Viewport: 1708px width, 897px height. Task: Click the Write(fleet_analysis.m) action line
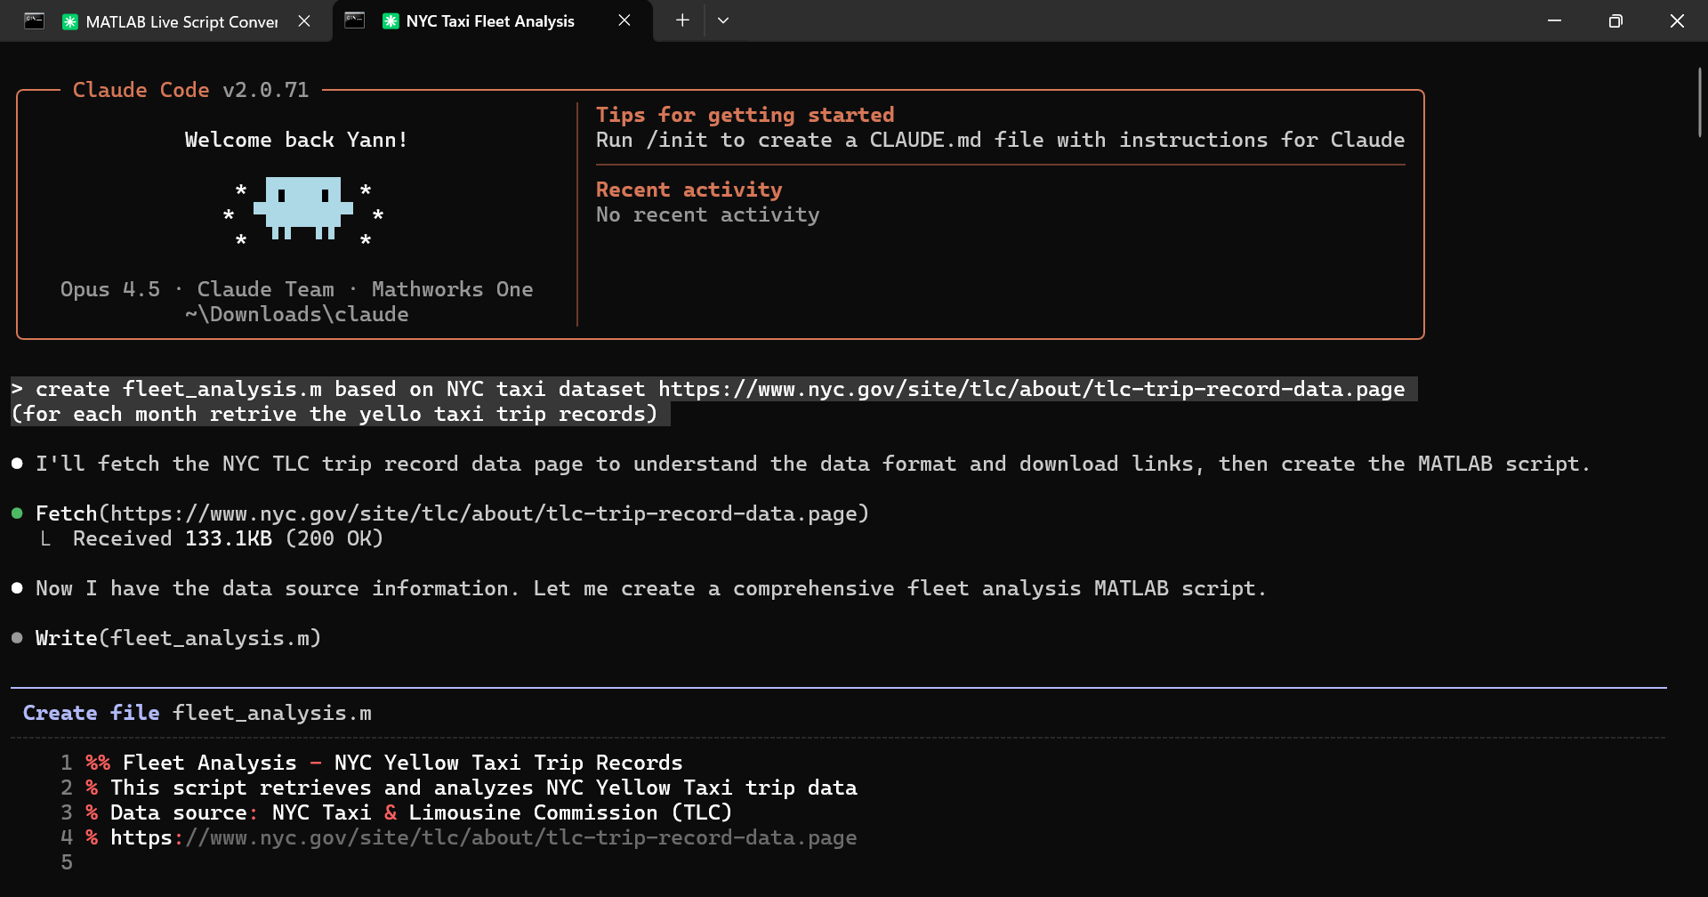pyautogui.click(x=178, y=637)
